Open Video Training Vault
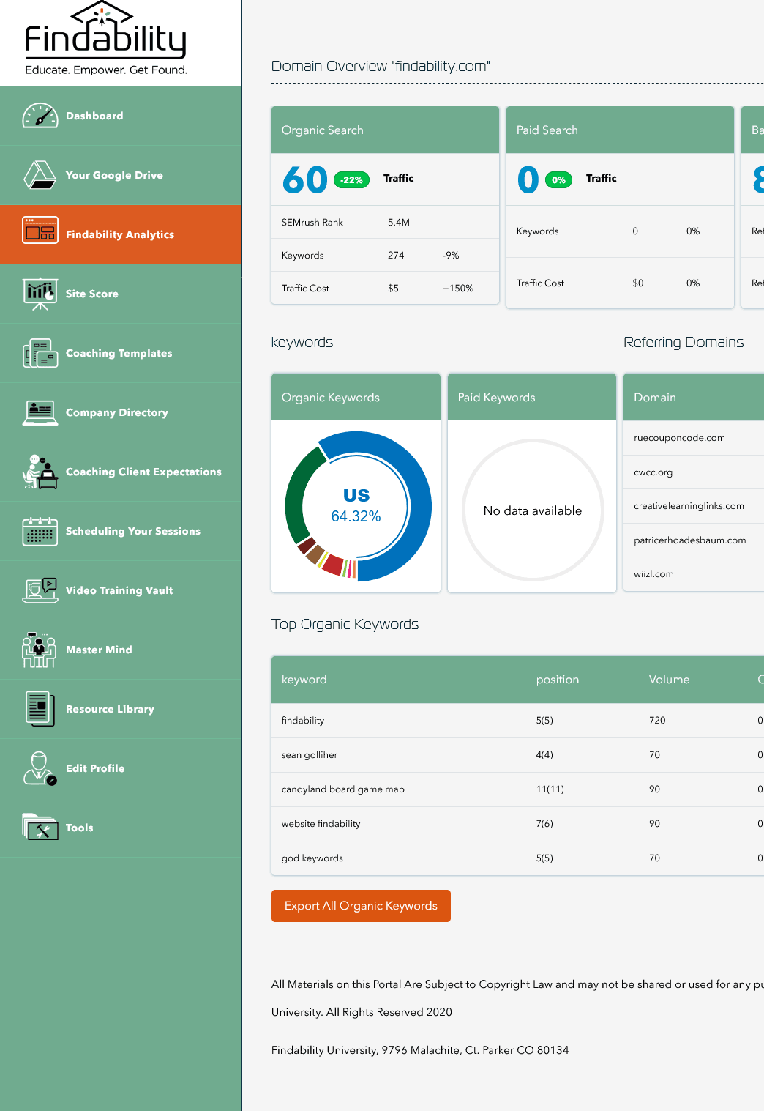The width and height of the screenshot is (764, 1111). click(119, 590)
